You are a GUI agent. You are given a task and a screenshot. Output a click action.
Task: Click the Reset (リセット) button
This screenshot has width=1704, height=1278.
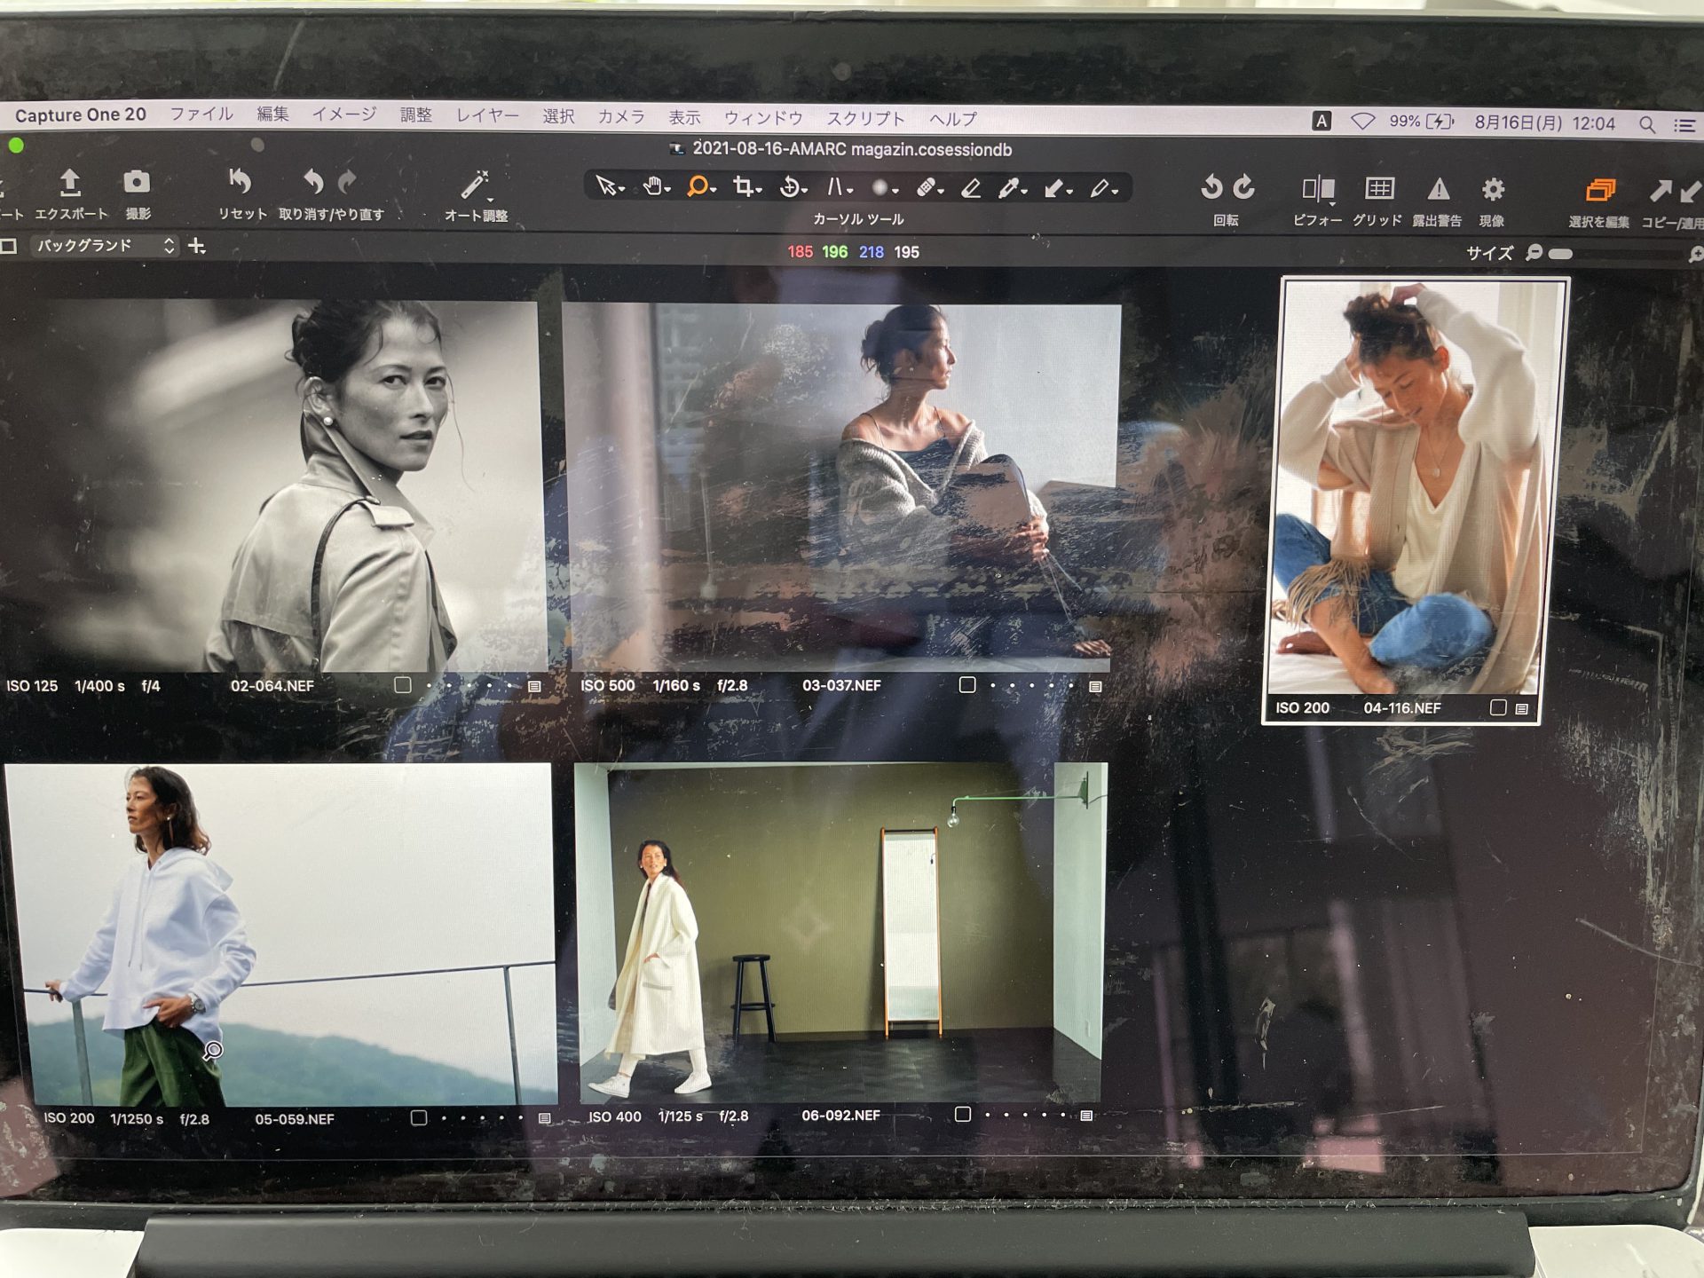click(x=241, y=183)
